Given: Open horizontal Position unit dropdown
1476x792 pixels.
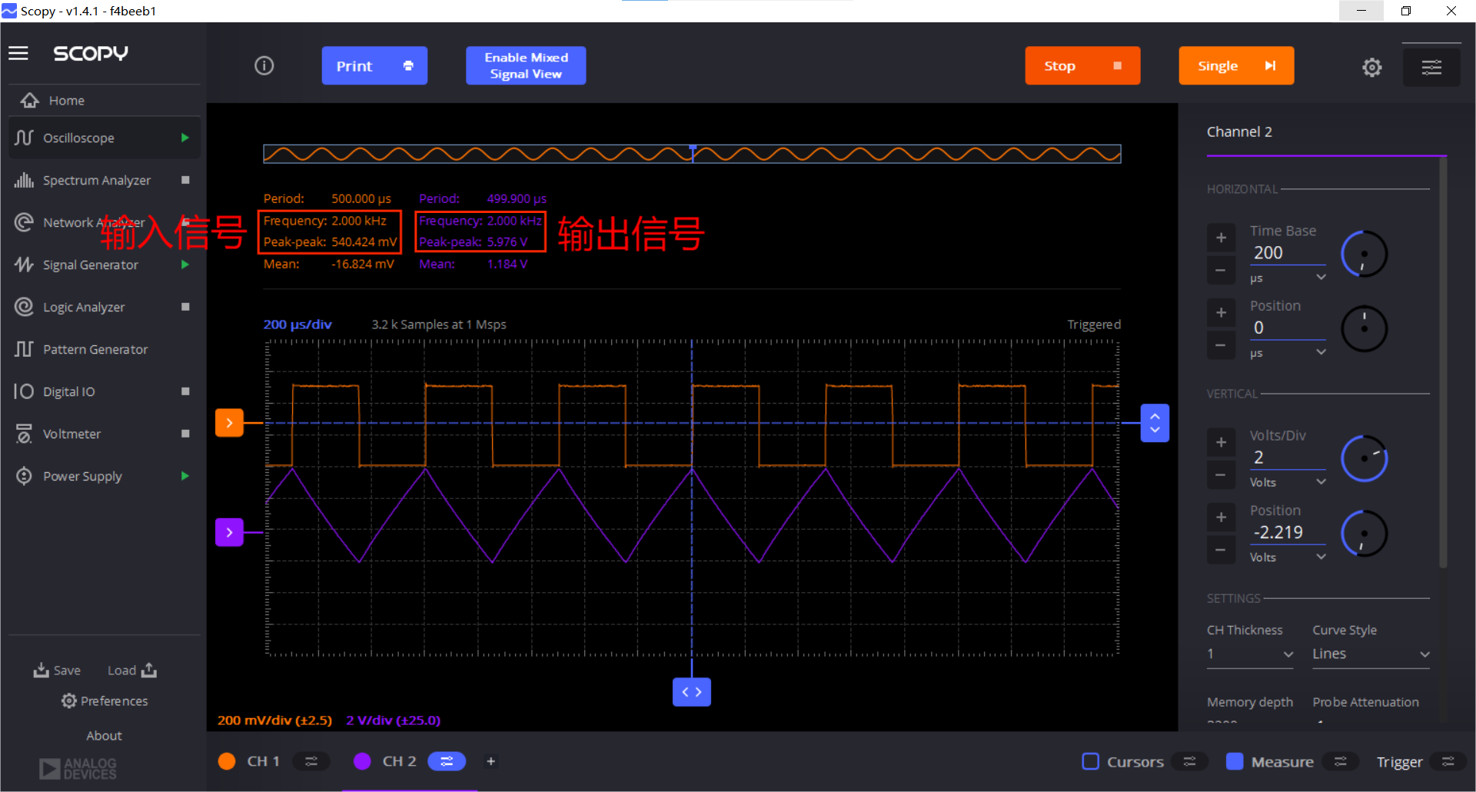Looking at the screenshot, I should click(1288, 352).
